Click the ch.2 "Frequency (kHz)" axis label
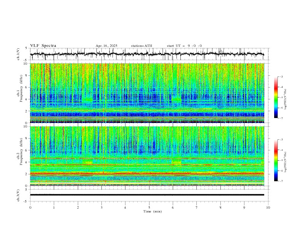The image size is (302, 233). pyautogui.click(x=21, y=152)
